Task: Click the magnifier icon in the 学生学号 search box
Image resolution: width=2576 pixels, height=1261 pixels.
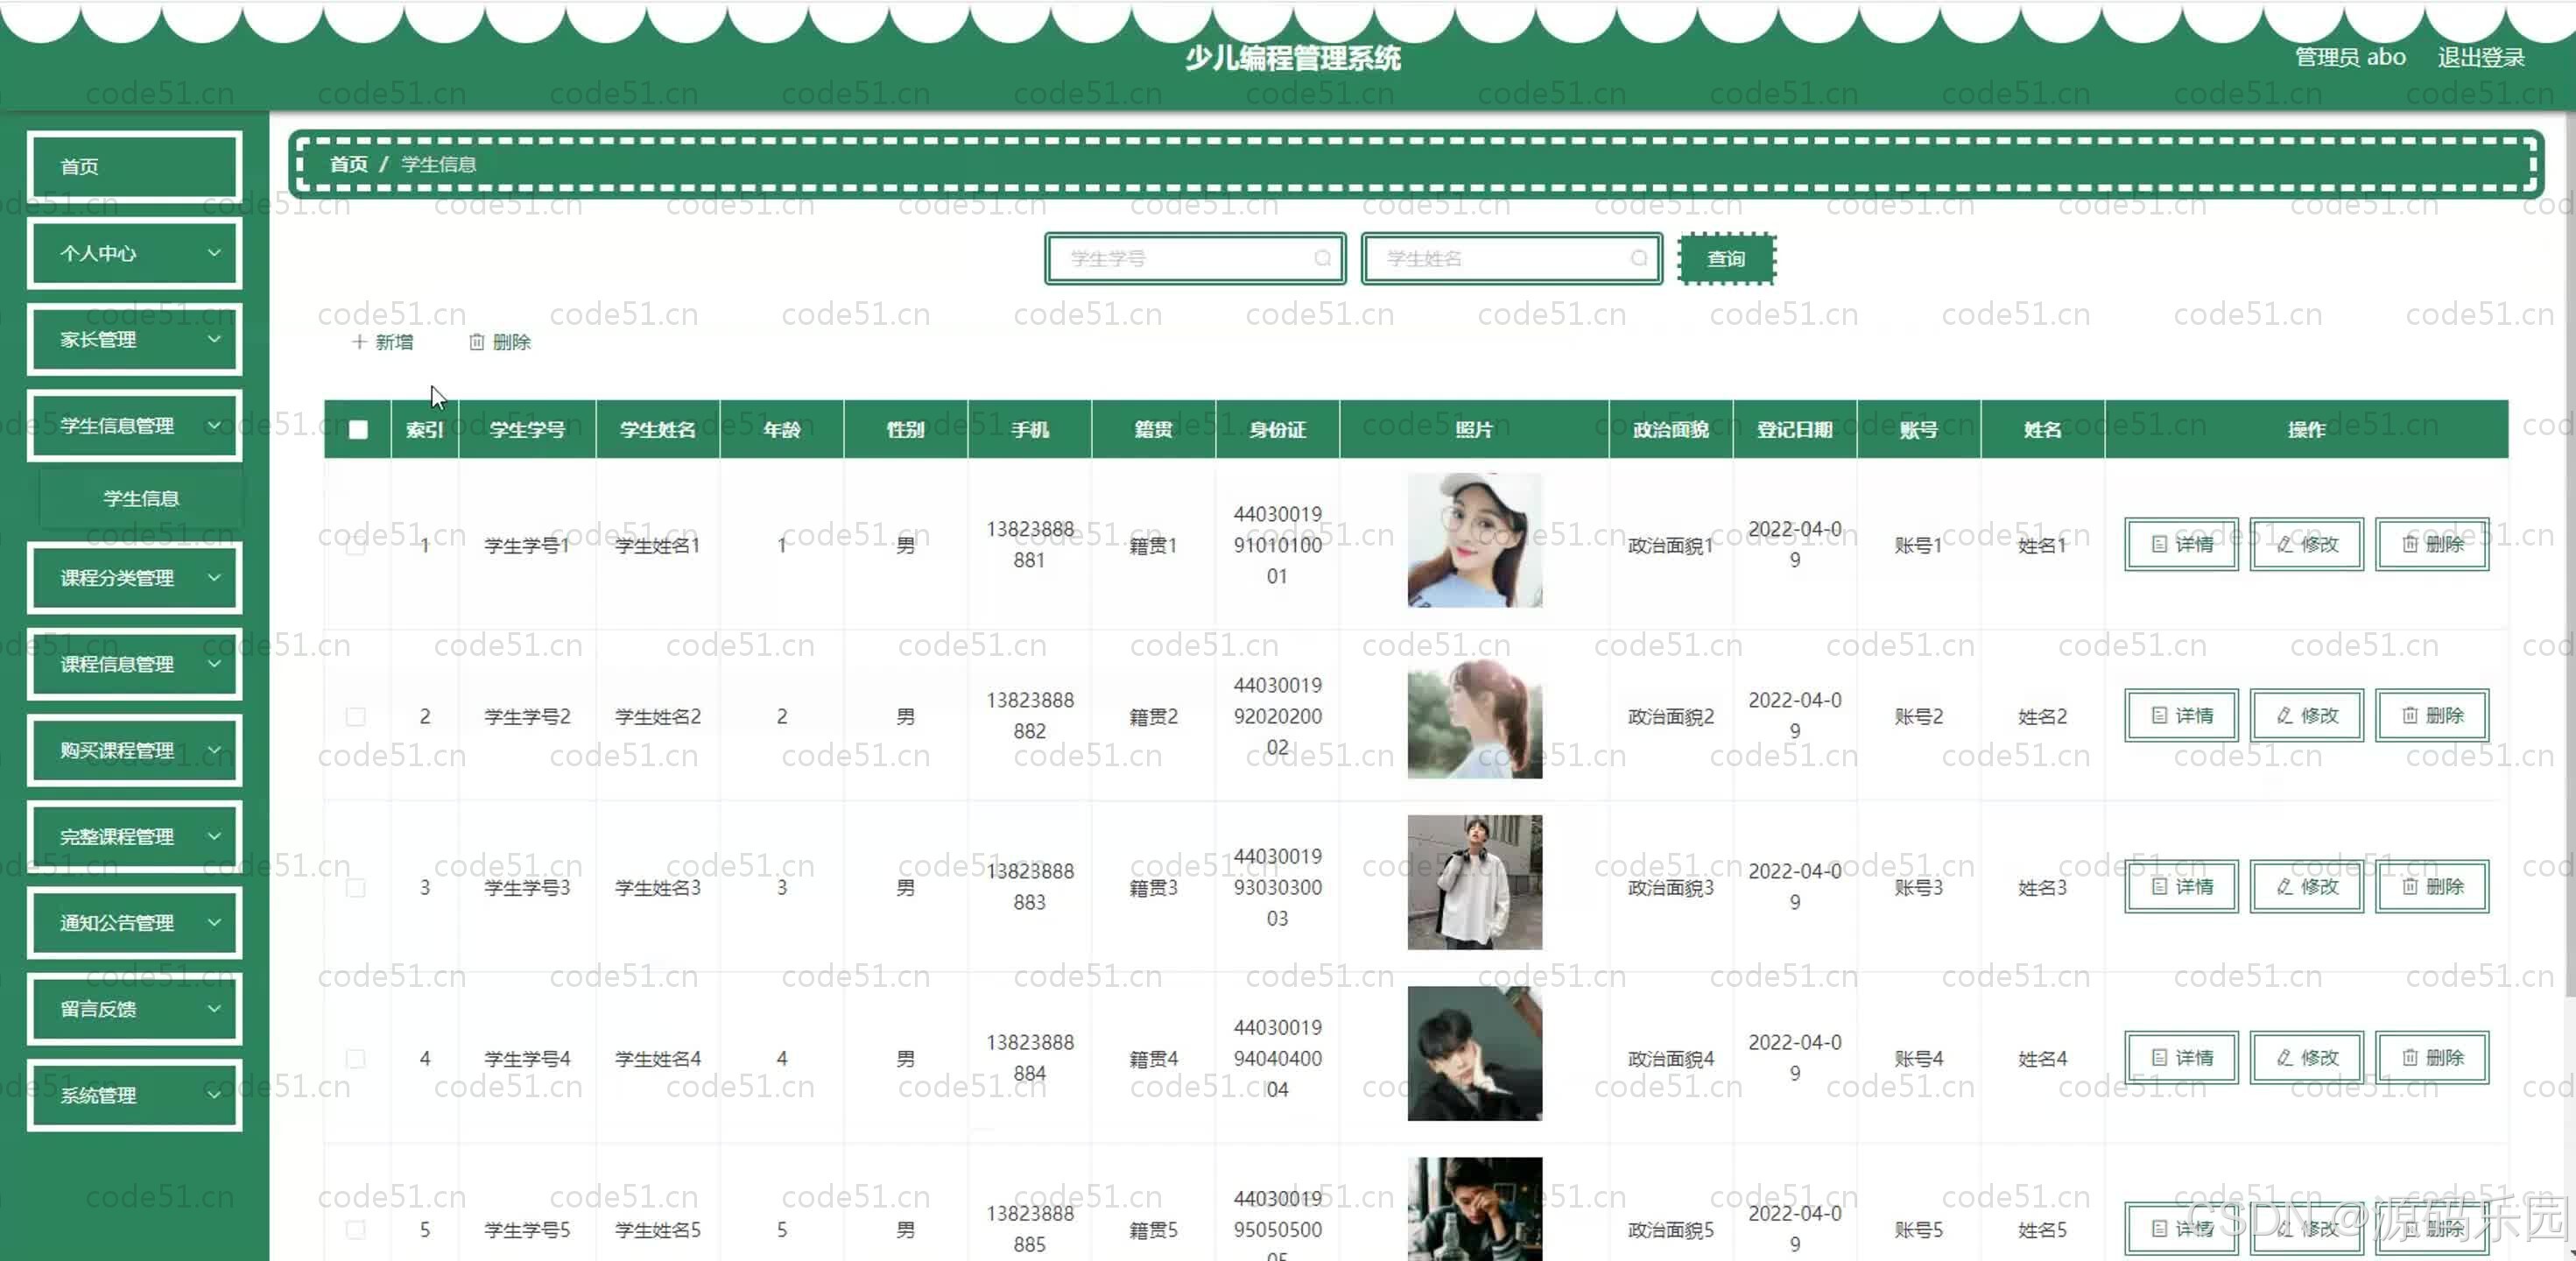Action: [x=1322, y=258]
